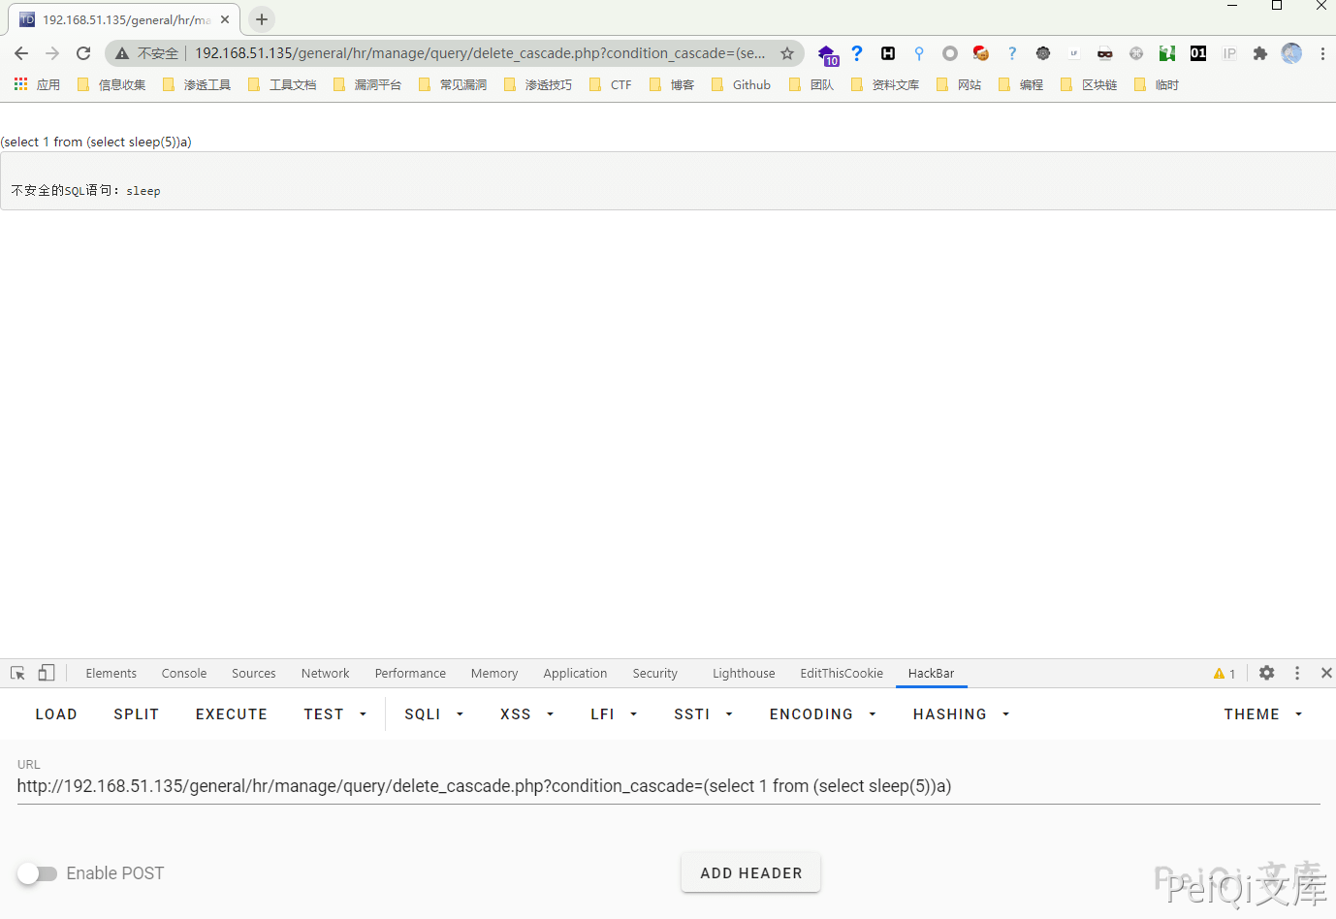
Task: Open the 渗透工具 bookmark folder
Action: coord(197,84)
